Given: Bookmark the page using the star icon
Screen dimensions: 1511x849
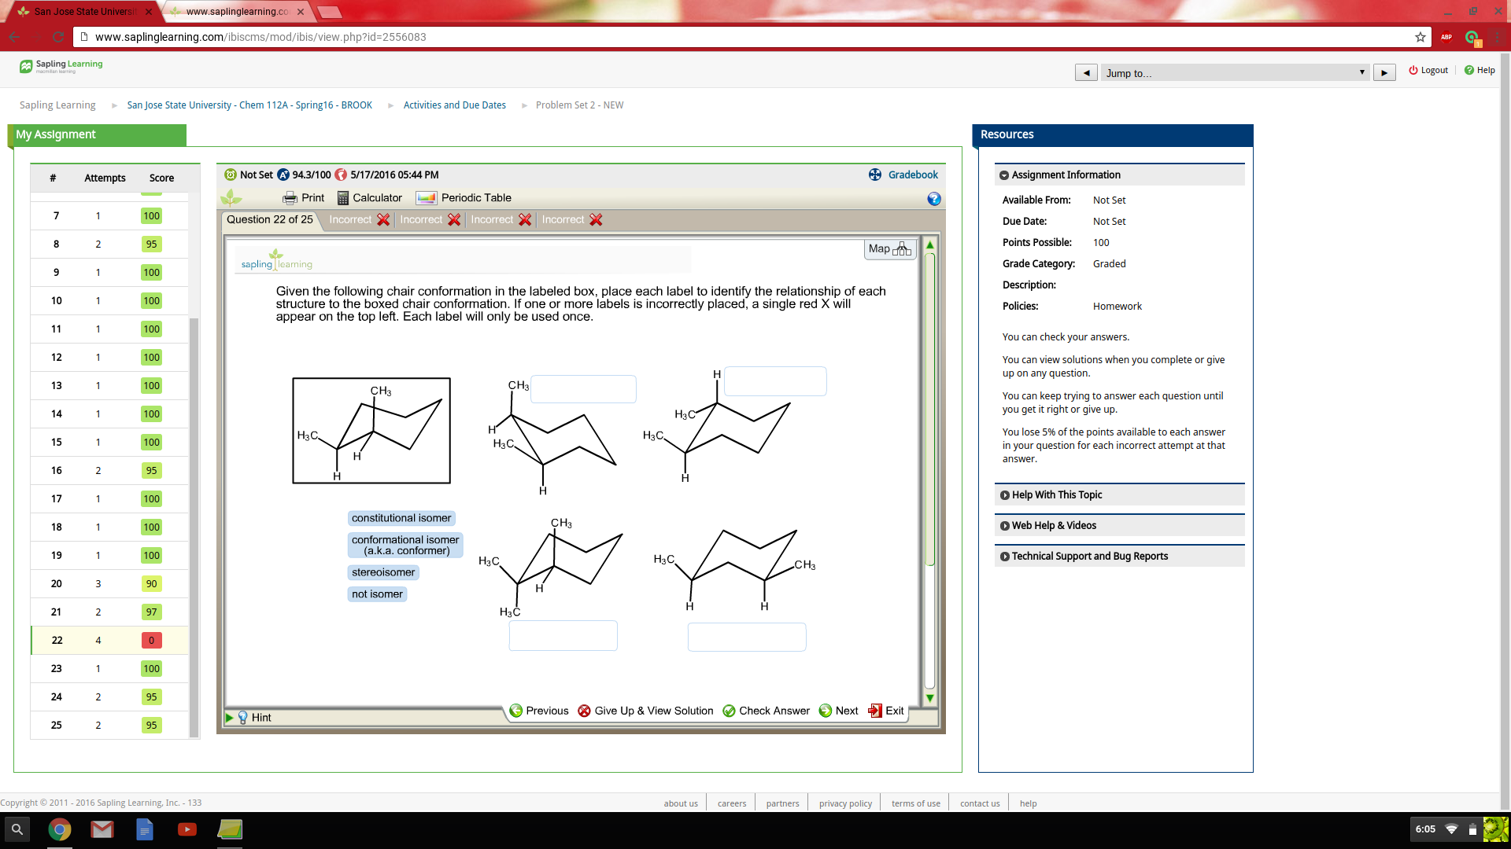Looking at the screenshot, I should (1419, 36).
